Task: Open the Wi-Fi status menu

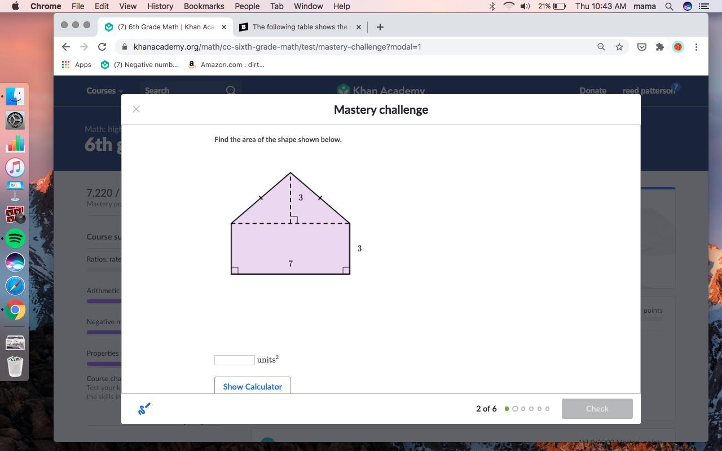Action: click(509, 6)
